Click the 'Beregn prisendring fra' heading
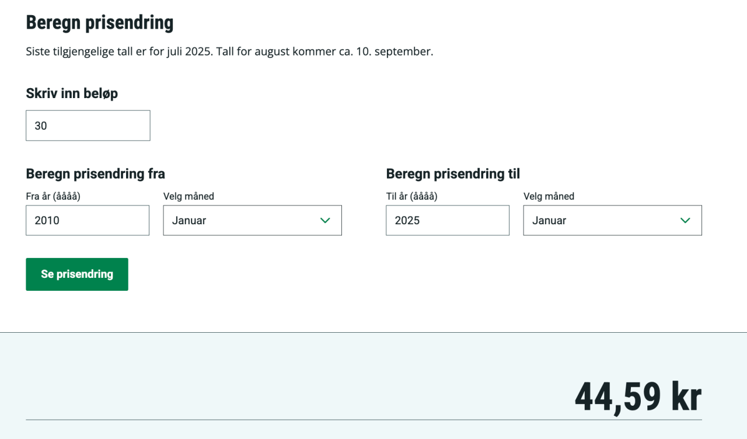 tap(95, 174)
